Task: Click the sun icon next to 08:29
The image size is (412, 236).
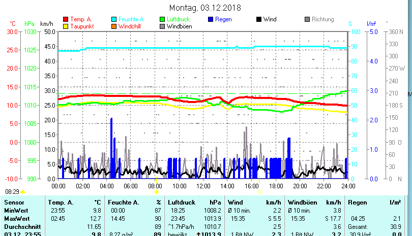Action: pos(22,192)
